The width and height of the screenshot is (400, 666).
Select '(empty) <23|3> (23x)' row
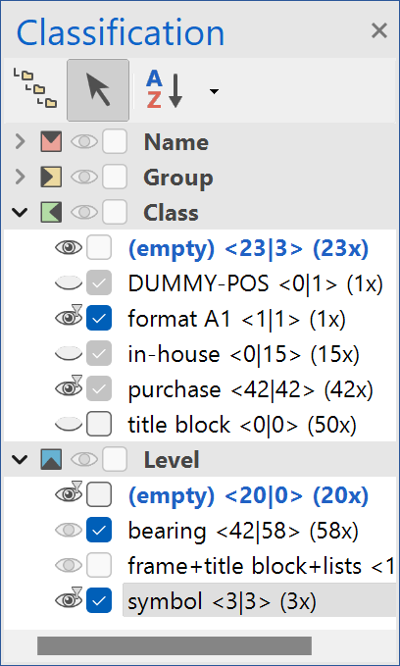click(248, 248)
